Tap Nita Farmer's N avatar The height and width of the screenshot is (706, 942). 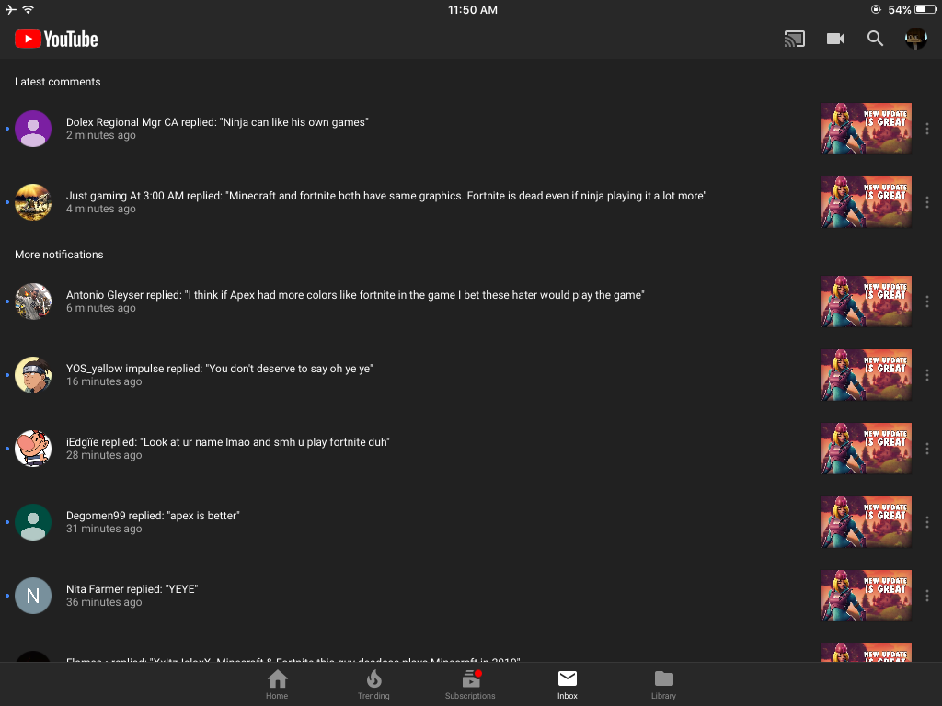tap(33, 596)
